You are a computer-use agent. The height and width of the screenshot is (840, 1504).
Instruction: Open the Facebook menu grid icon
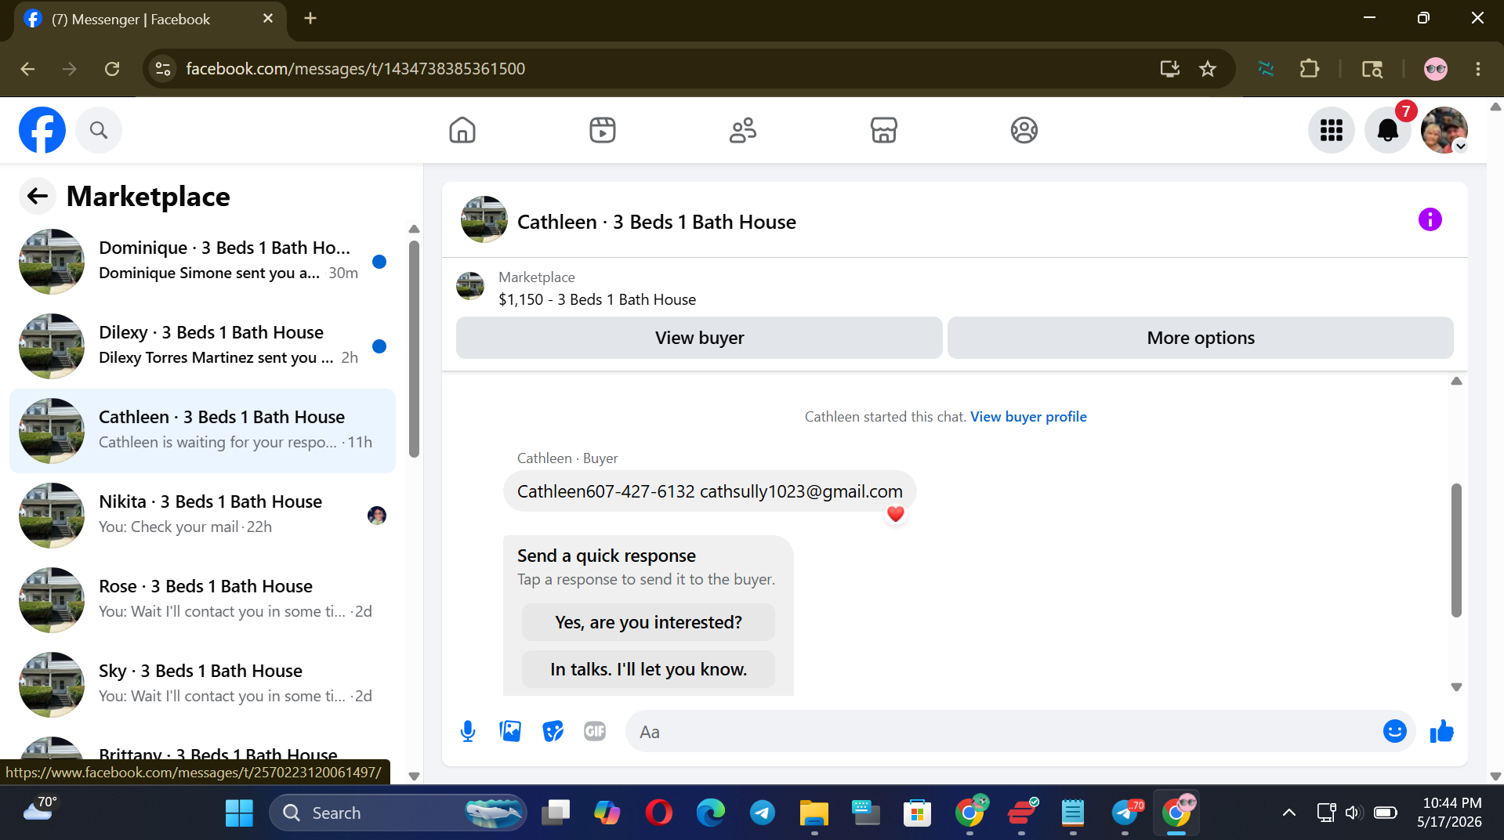[1332, 130]
